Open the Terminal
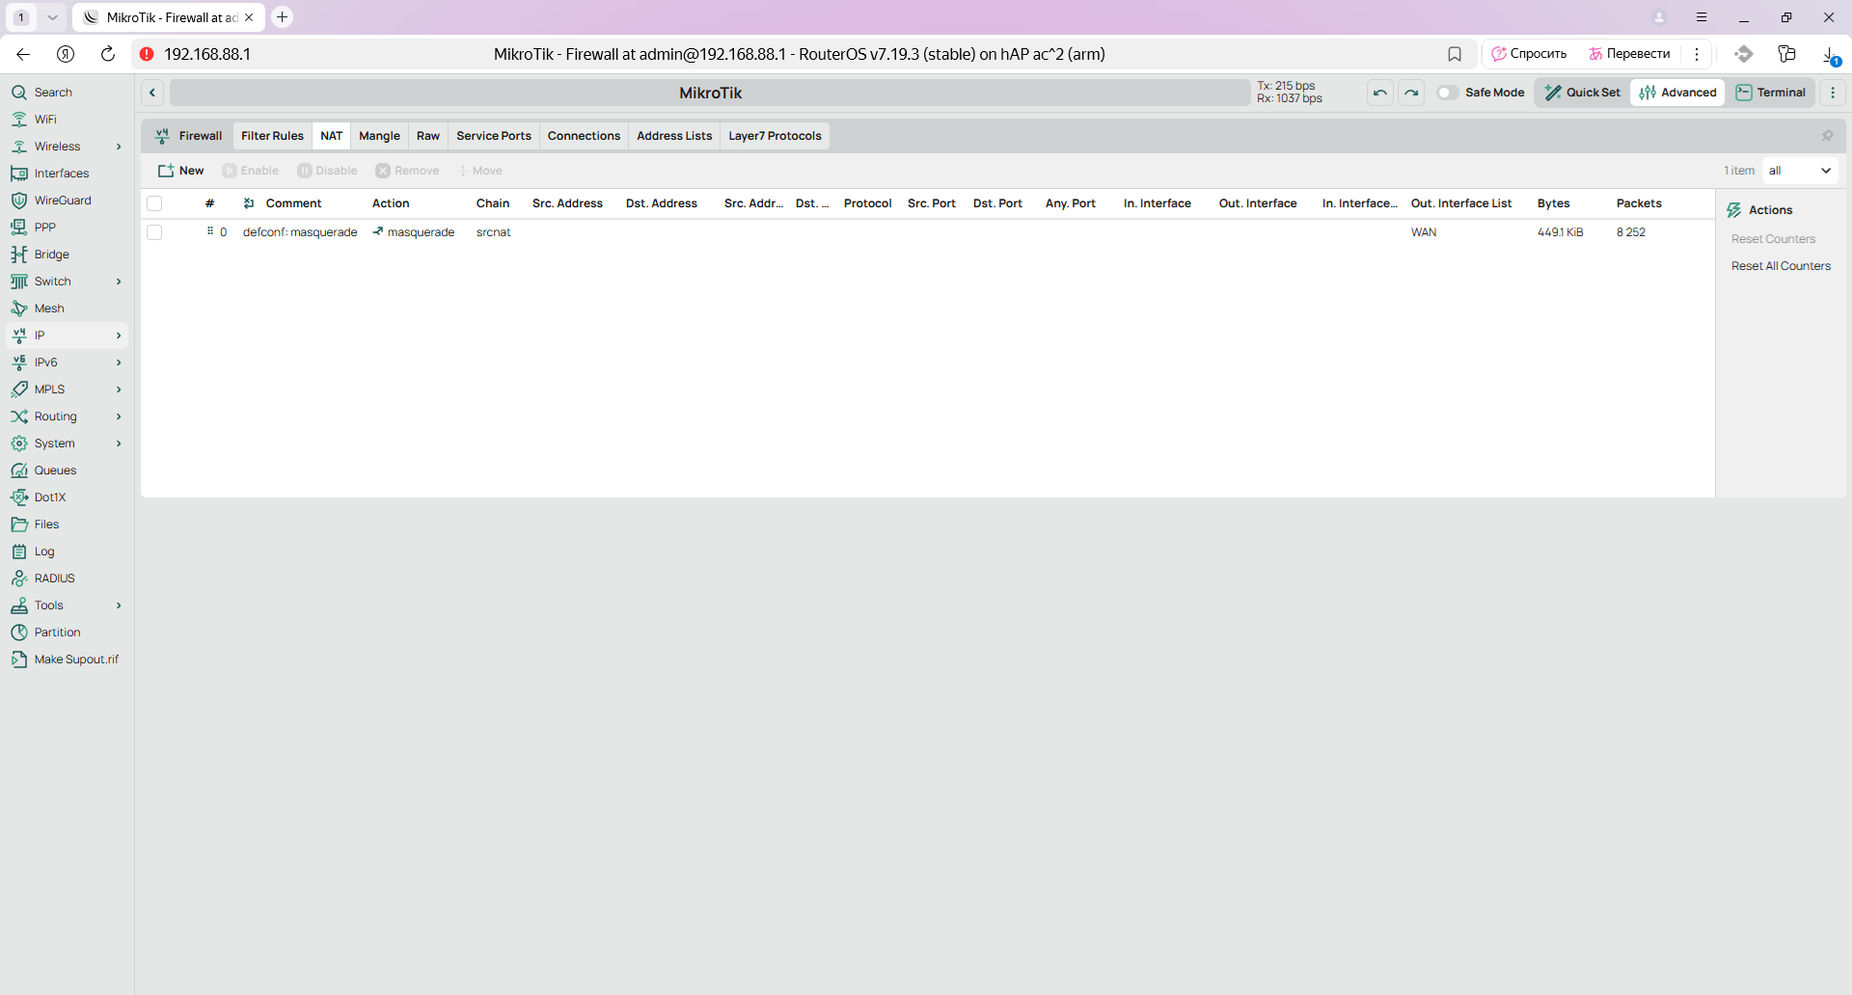The image size is (1852, 995). tap(1771, 93)
